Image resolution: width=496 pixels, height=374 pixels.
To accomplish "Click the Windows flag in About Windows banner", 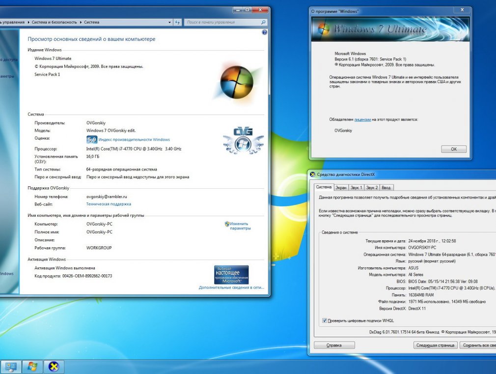I will (323, 29).
